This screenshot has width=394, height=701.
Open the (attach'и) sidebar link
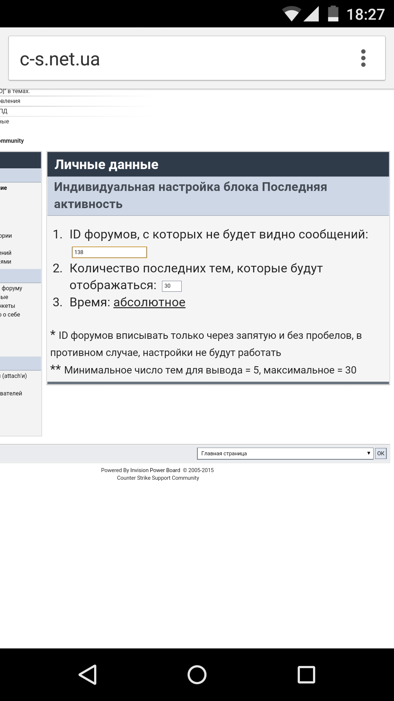pos(14,376)
